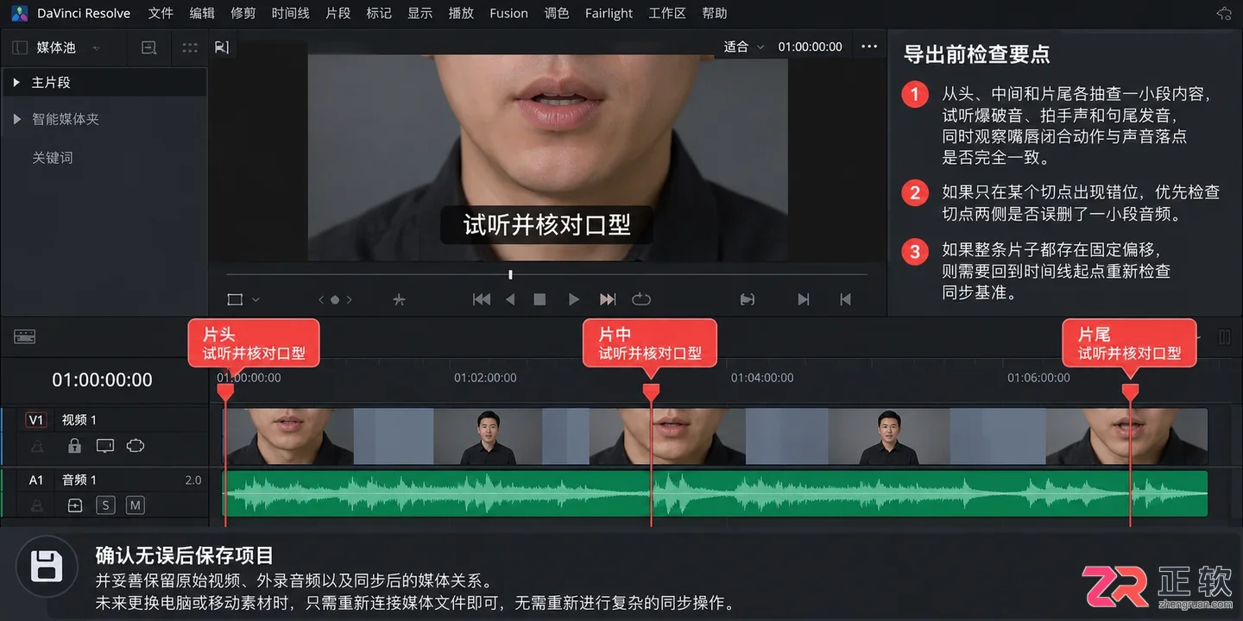Screen dimensions: 1243x621
Task: Solo the 音频 1 track
Action: [105, 505]
